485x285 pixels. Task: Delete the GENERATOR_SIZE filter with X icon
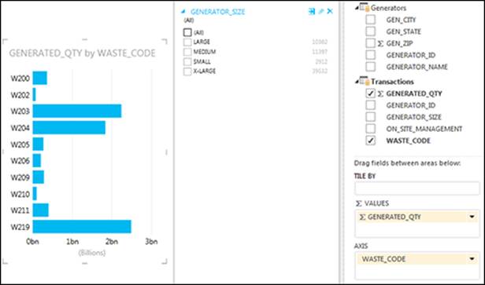point(330,12)
